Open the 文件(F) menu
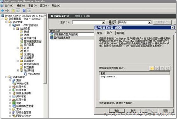Viewport: 177px width, 119px height. 9,6
